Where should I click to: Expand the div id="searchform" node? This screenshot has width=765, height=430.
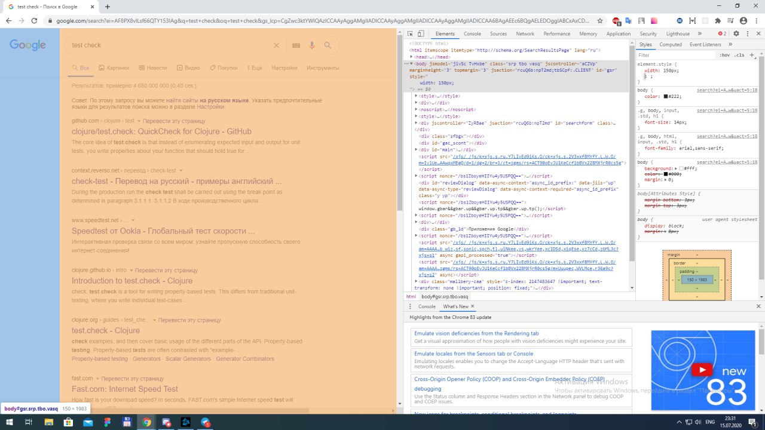[417, 123]
